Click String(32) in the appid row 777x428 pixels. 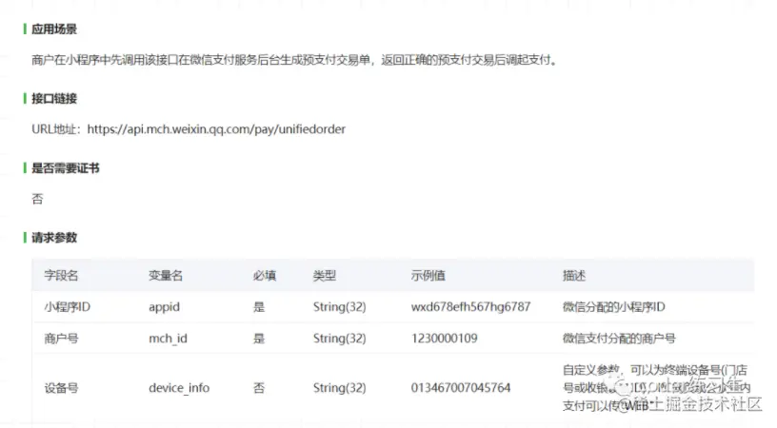click(339, 307)
